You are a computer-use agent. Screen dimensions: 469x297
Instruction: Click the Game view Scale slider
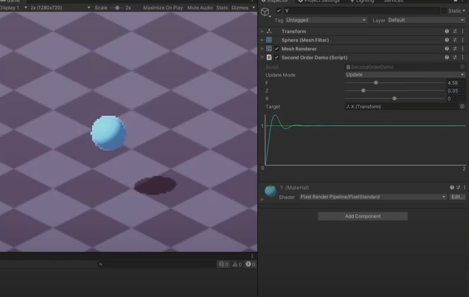point(117,8)
